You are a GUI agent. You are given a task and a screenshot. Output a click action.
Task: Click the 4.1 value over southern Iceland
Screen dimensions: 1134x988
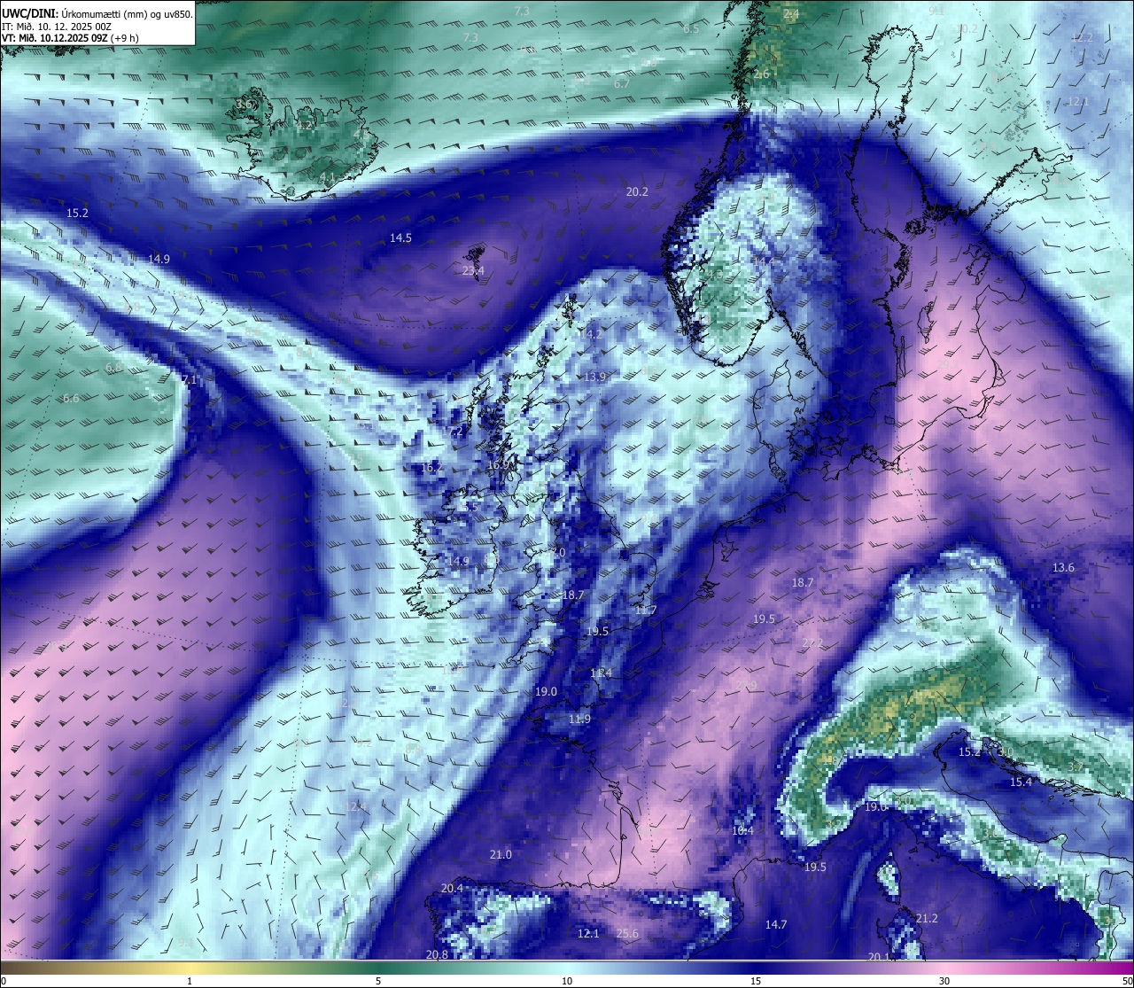click(327, 177)
